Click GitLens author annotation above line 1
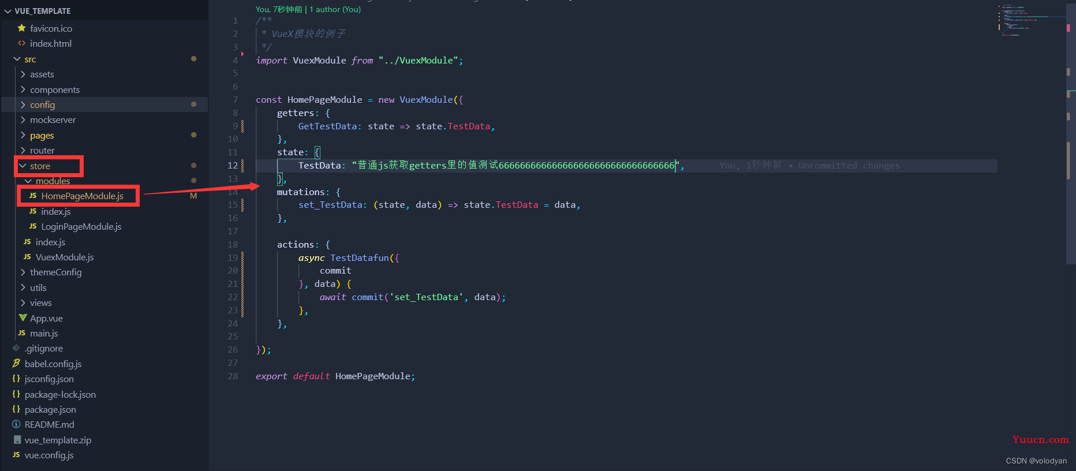The height and width of the screenshot is (471, 1076). coord(308,9)
